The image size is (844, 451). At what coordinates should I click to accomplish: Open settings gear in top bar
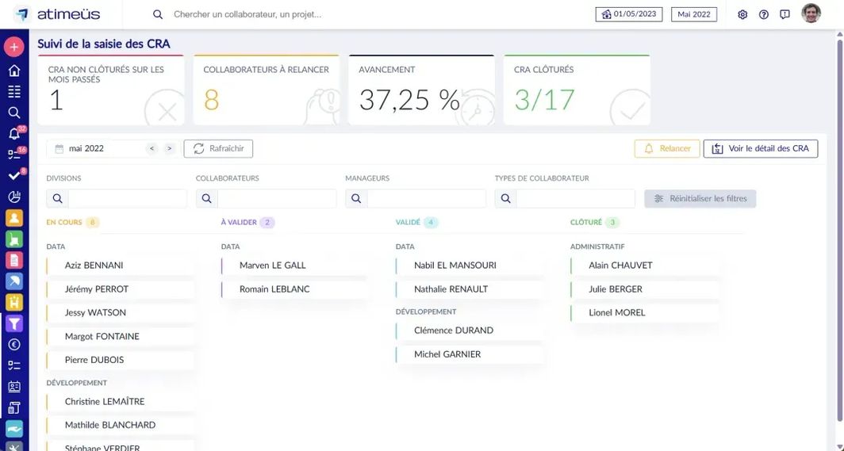742,14
